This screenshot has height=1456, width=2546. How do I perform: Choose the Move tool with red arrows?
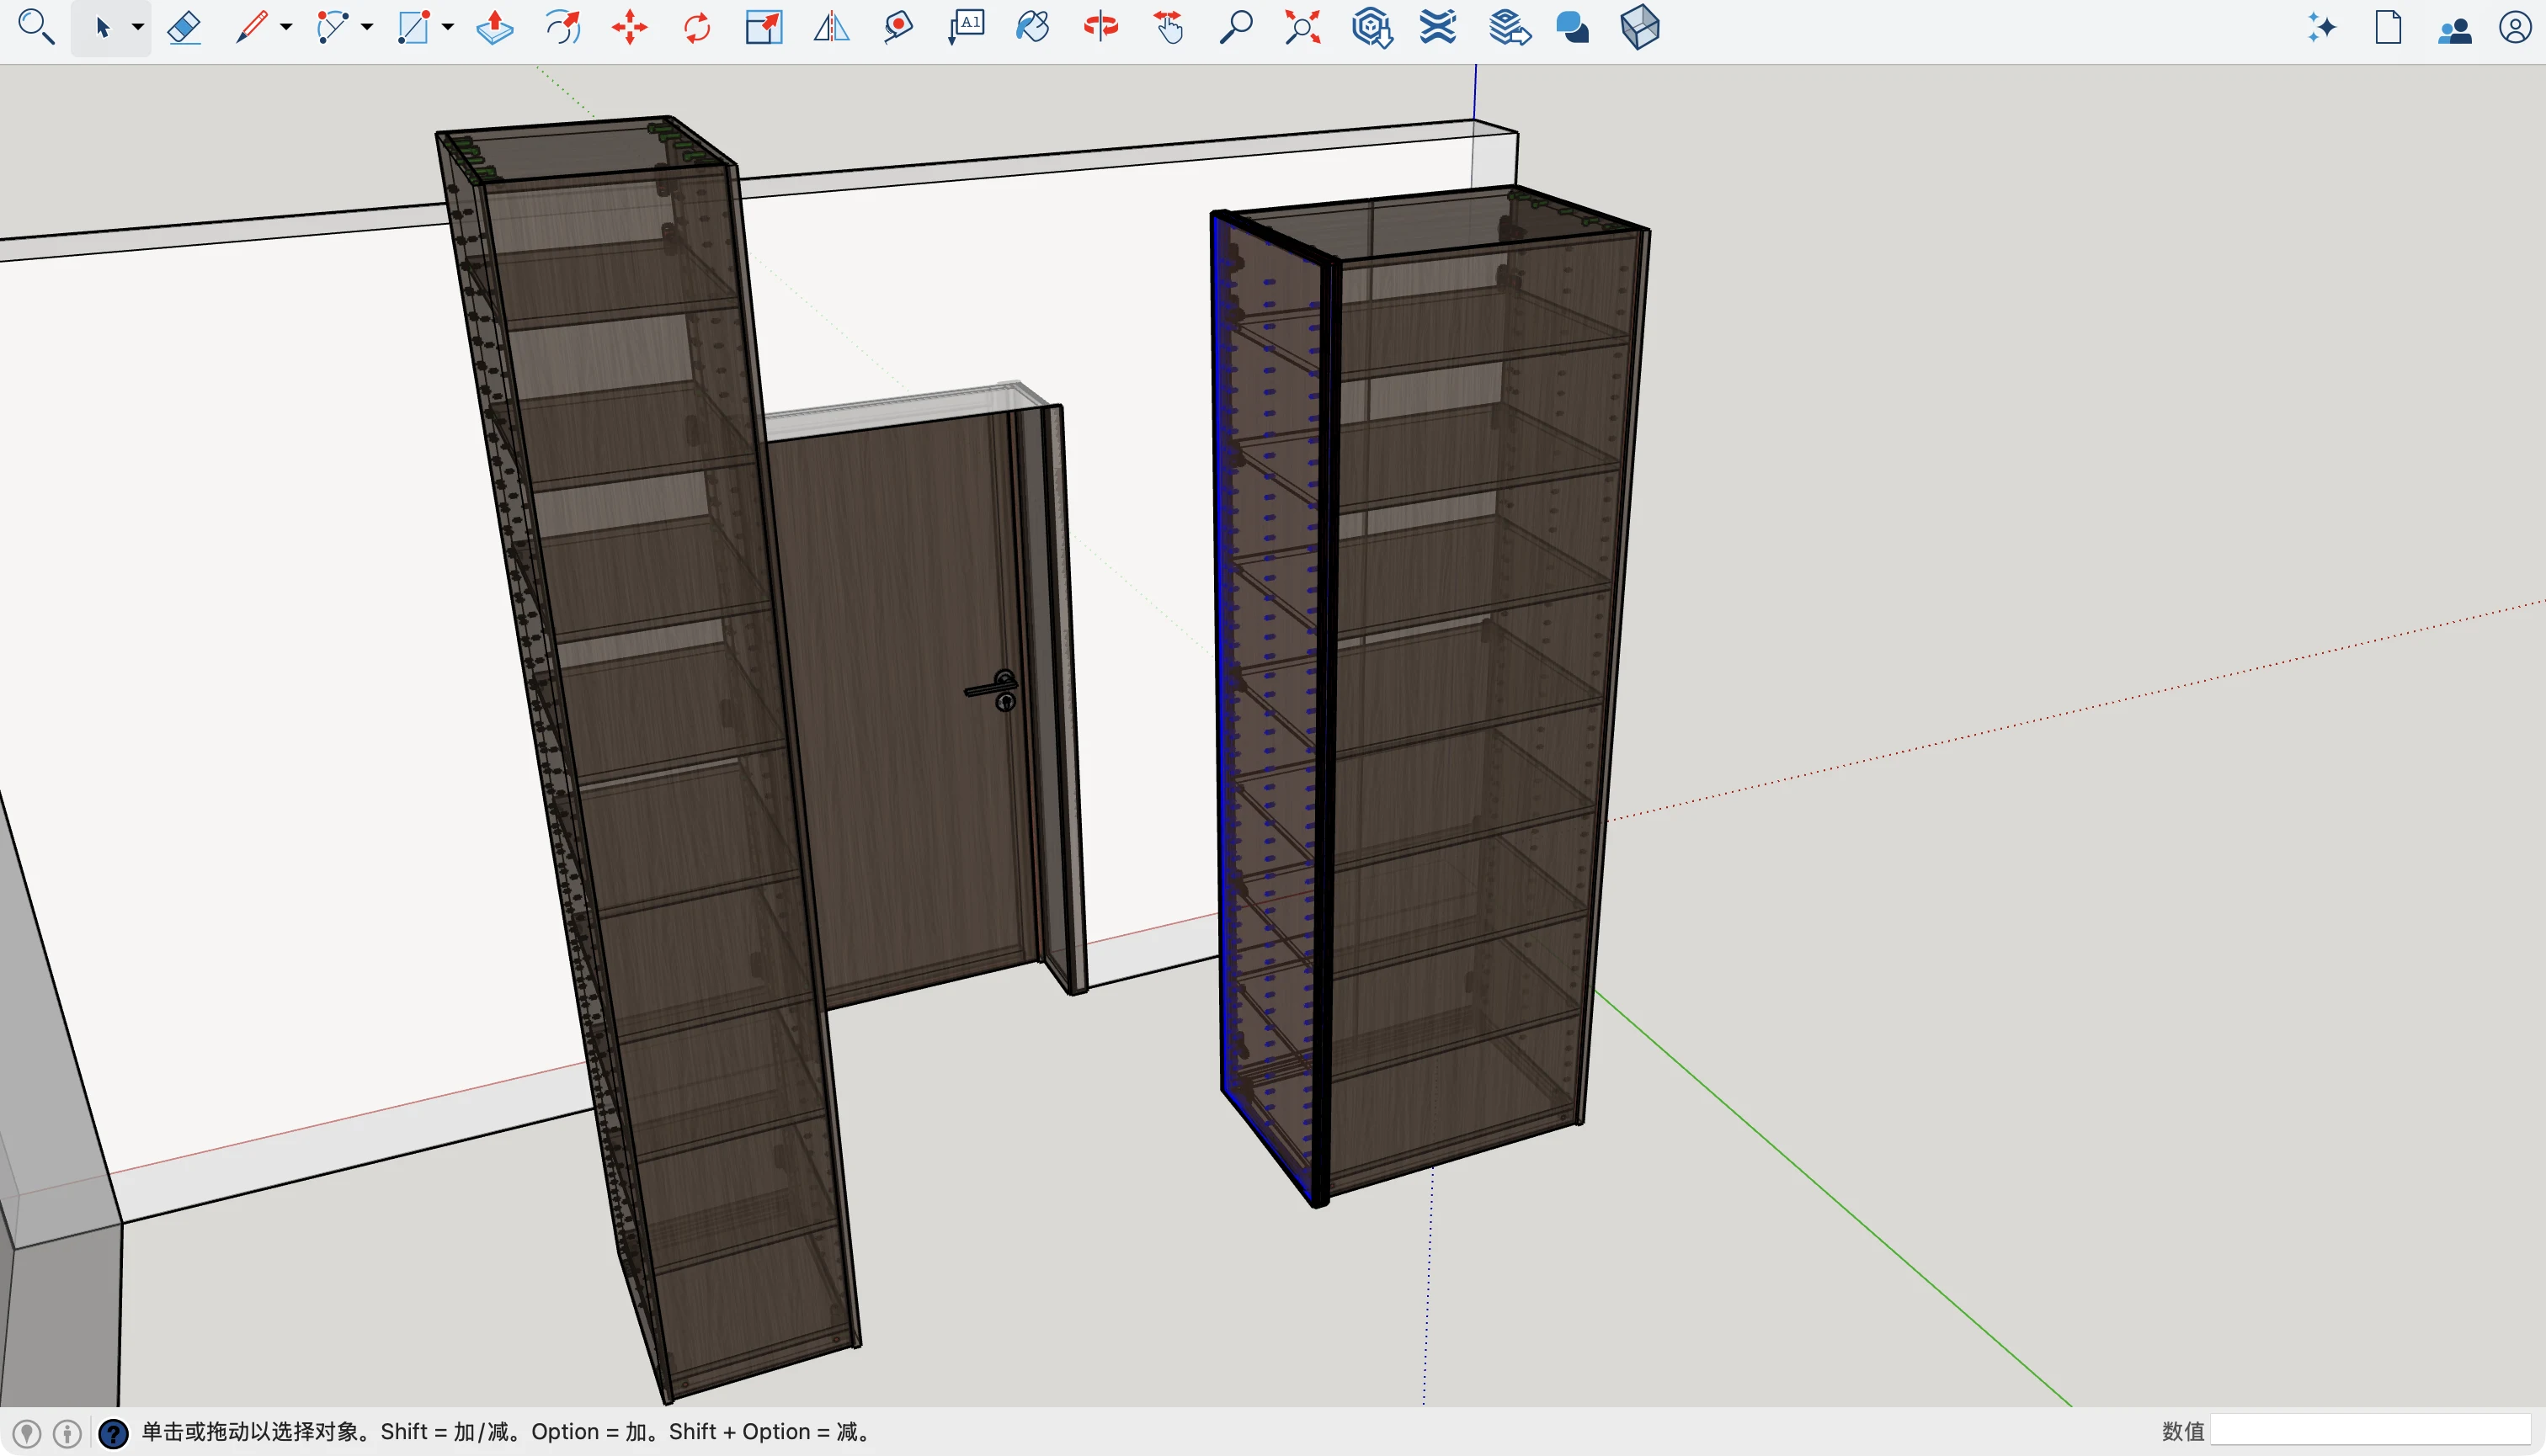point(629,27)
